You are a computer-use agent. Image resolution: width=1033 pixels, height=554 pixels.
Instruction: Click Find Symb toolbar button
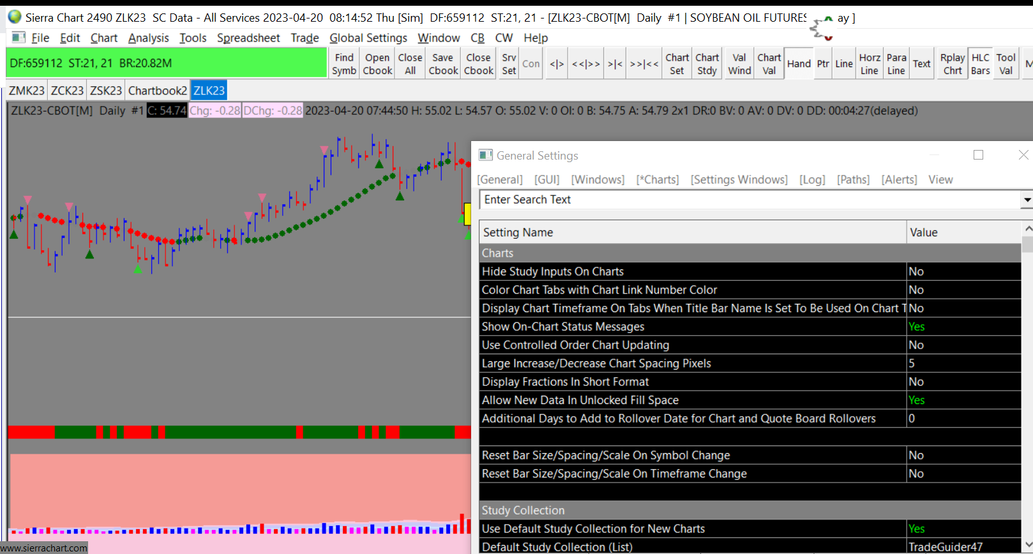click(x=344, y=64)
